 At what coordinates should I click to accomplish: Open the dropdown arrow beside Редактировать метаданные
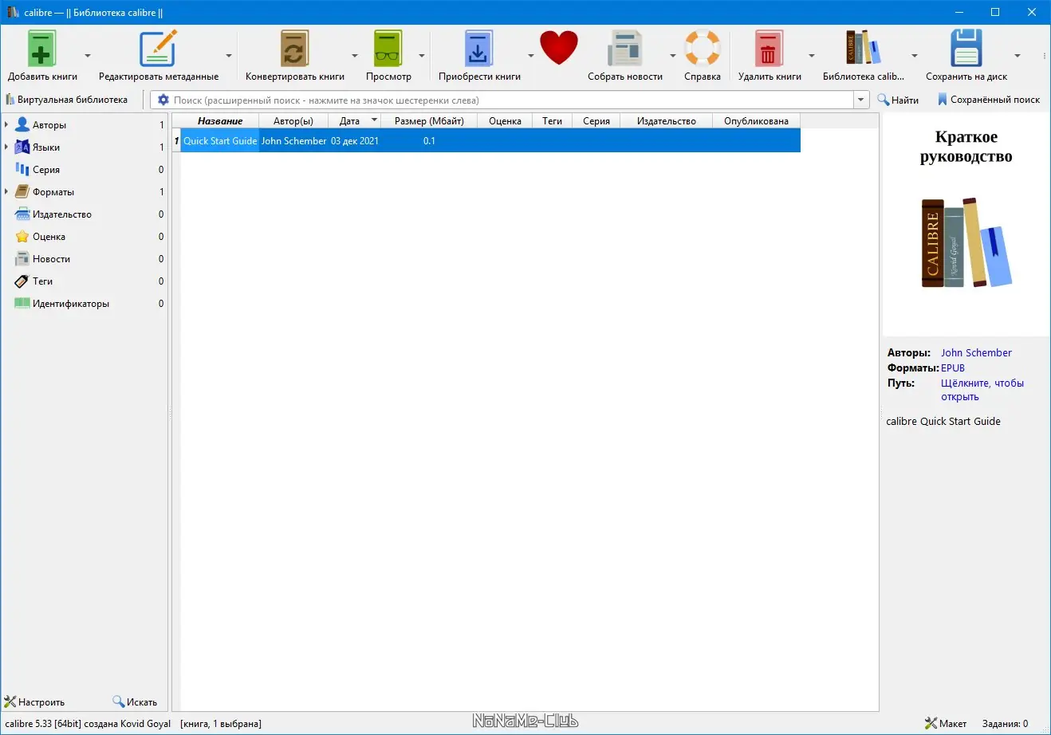229,56
